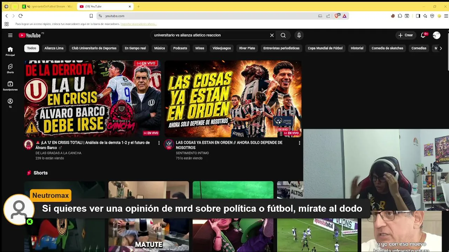Open Brave Shields lion icon
449x252 pixels.
tap(337, 16)
